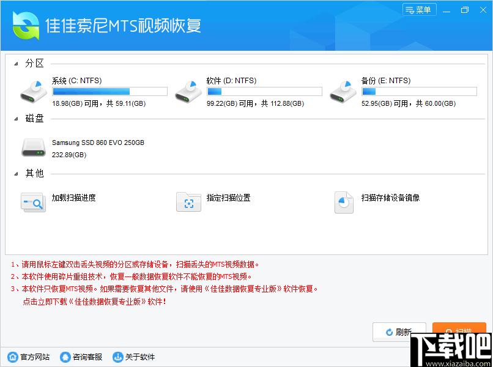
Task: Click the E: drive usage progress bar
Action: [419, 92]
